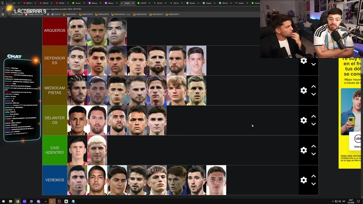This screenshot has width=363, height=204.
Task: Open MARCADOR 7 bookmark
Action: [172, 14]
